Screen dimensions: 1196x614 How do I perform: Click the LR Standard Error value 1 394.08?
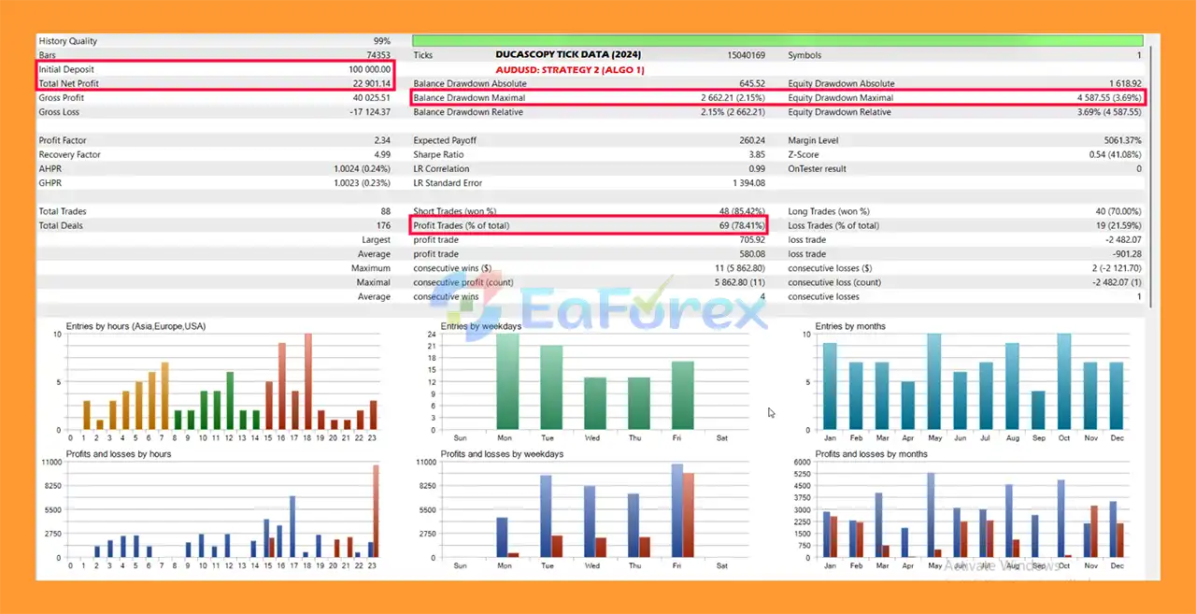click(749, 183)
